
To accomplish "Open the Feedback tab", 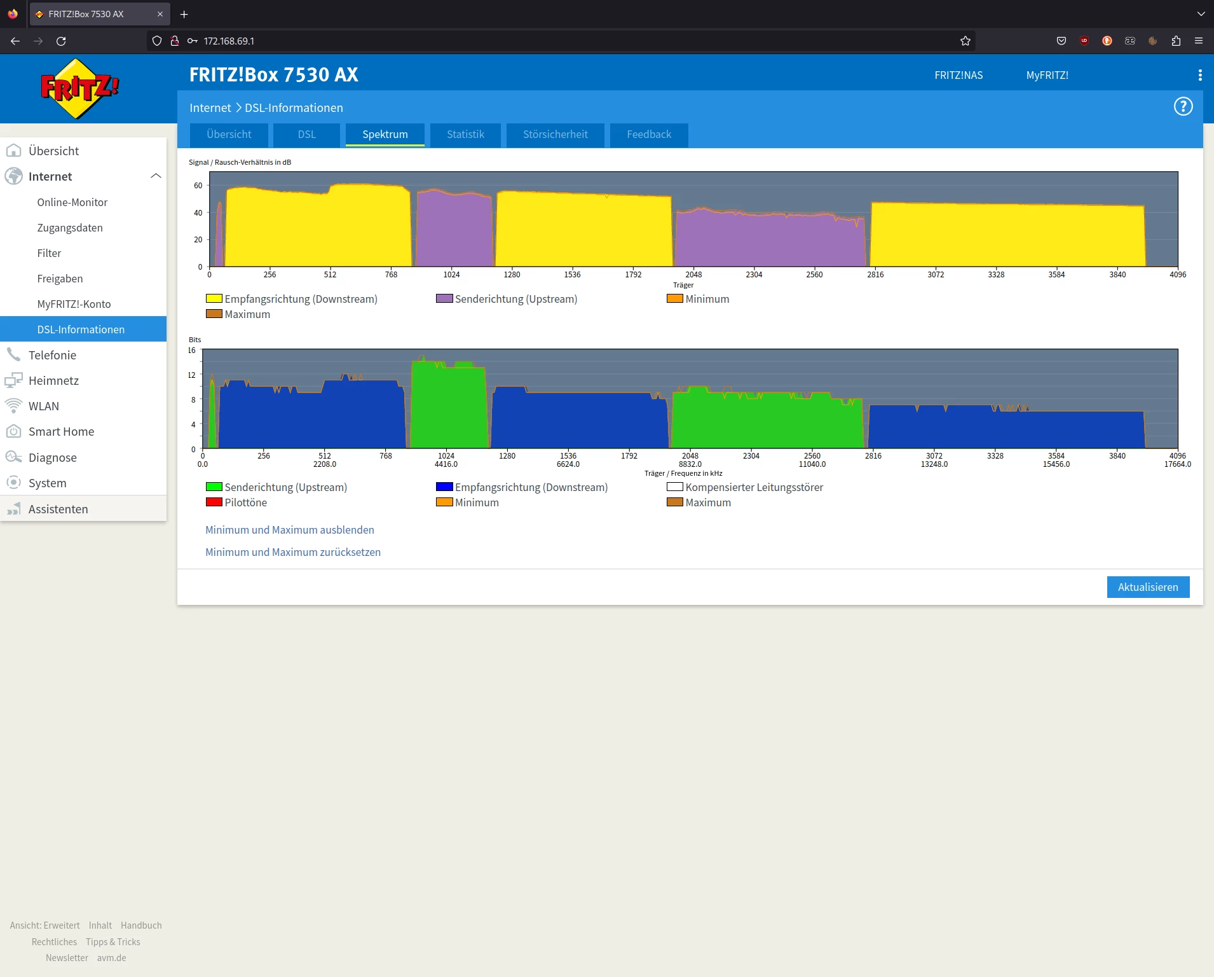I will point(649,135).
